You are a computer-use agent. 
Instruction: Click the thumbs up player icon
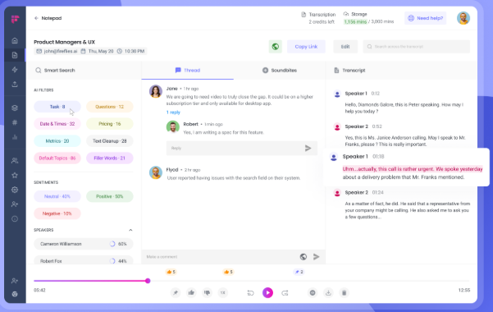click(191, 293)
